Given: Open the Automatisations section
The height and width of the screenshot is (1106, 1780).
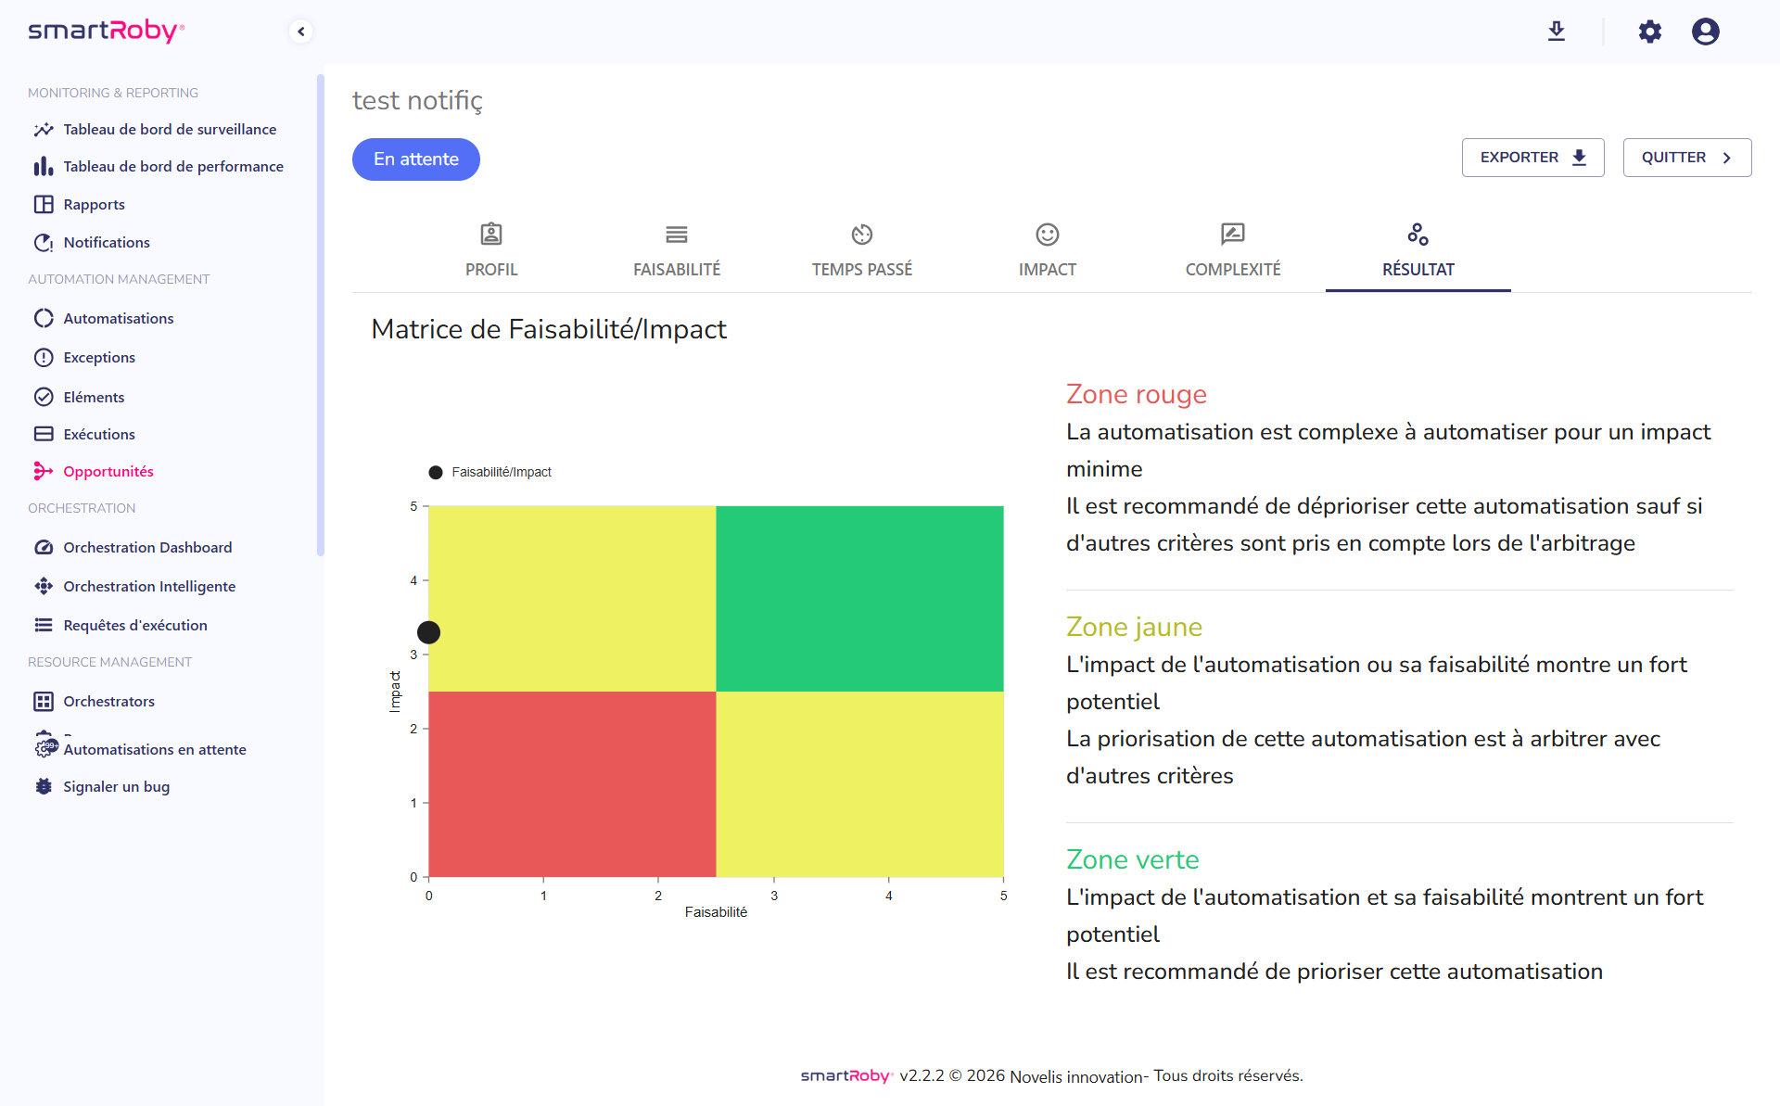Looking at the screenshot, I should 118,318.
